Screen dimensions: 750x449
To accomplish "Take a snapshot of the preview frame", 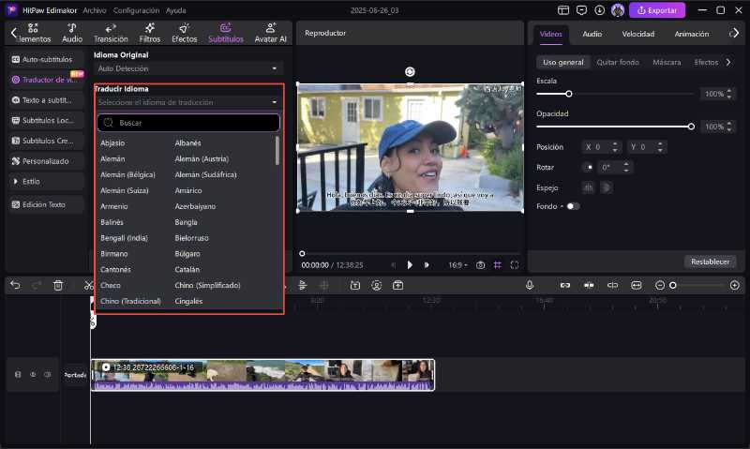I will pos(481,265).
